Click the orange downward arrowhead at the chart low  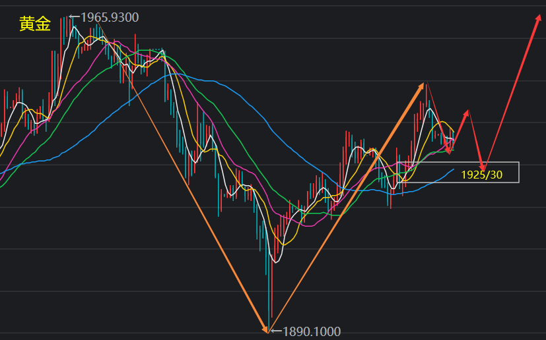tap(265, 327)
